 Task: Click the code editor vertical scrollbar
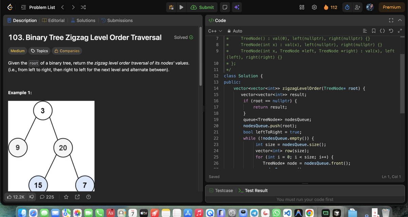click(403, 83)
